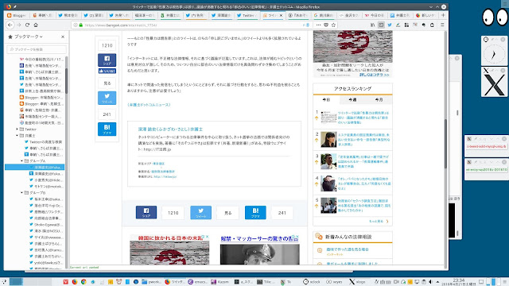Switch to the Google search tab
Viewport: 509px width, 286px height.
[324, 15]
